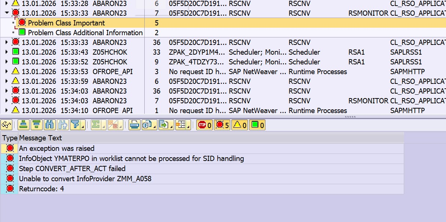Collapse the expanded ABARON23 log node
This screenshot has height=222, width=446.
pyautogui.click(x=6, y=13)
